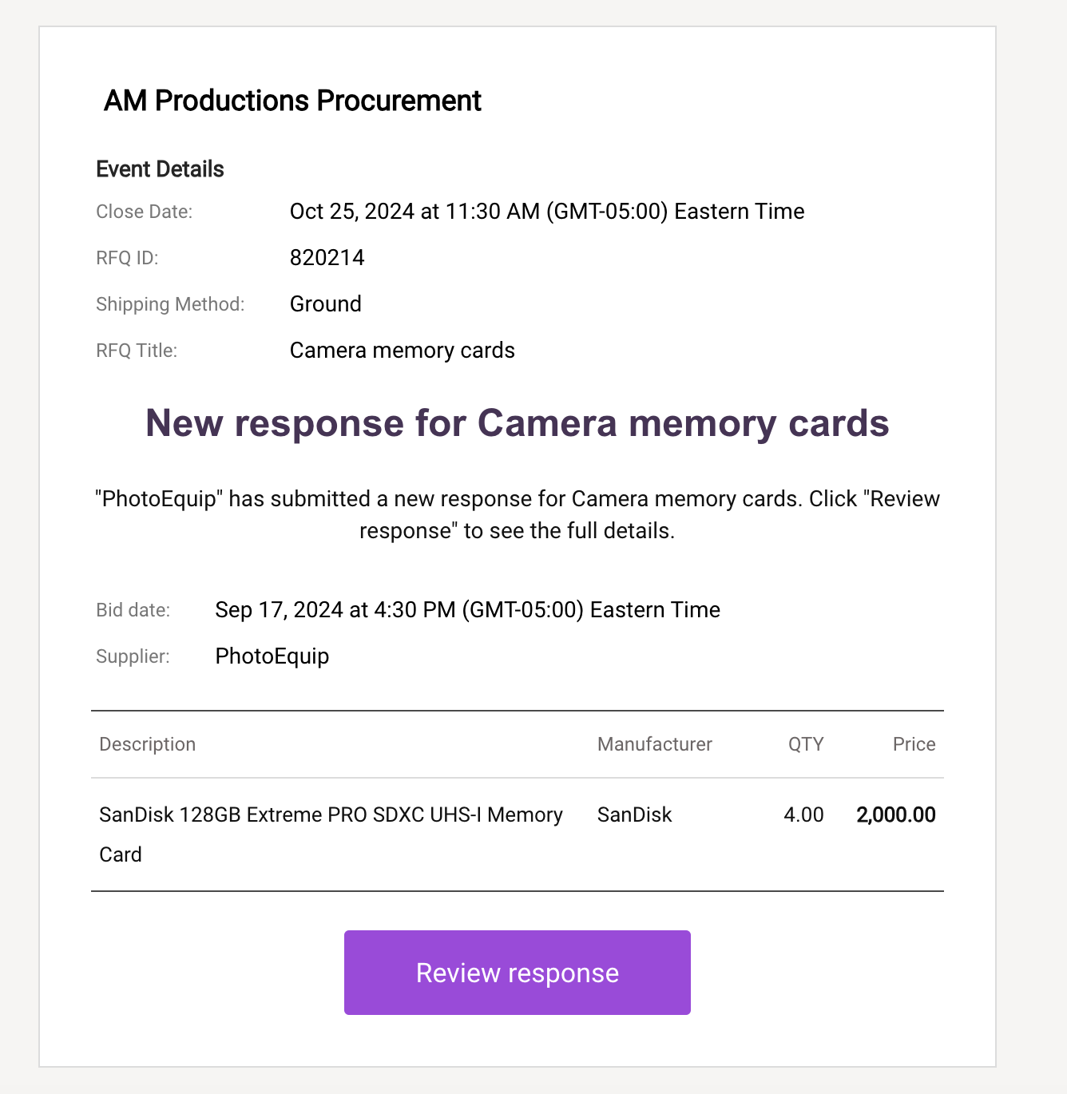Viewport: 1067px width, 1094px height.
Task: Click the Close Date label
Action: [x=144, y=211]
